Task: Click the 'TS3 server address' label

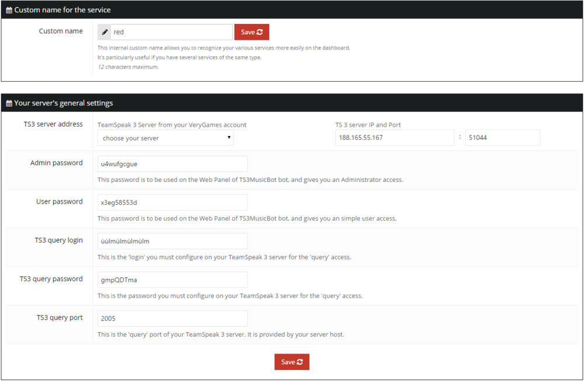Action: (53, 124)
